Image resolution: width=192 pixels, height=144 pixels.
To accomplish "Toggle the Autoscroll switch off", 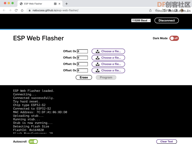I will click(x=33, y=142).
